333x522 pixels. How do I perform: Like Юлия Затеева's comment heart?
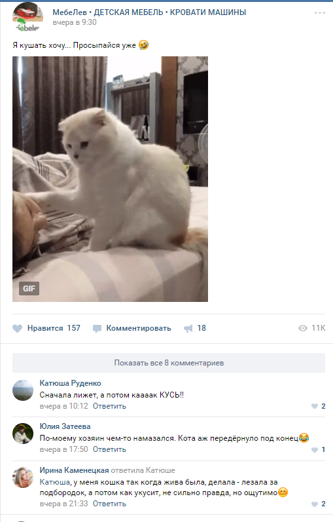click(315, 450)
